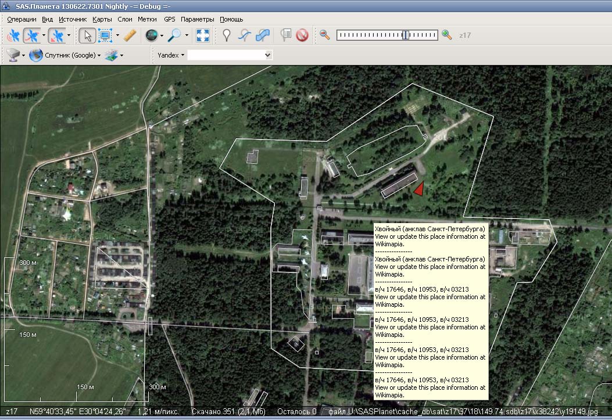The image size is (612, 420).
Task: Activate the rectangular selection tool
Action: tap(105, 35)
